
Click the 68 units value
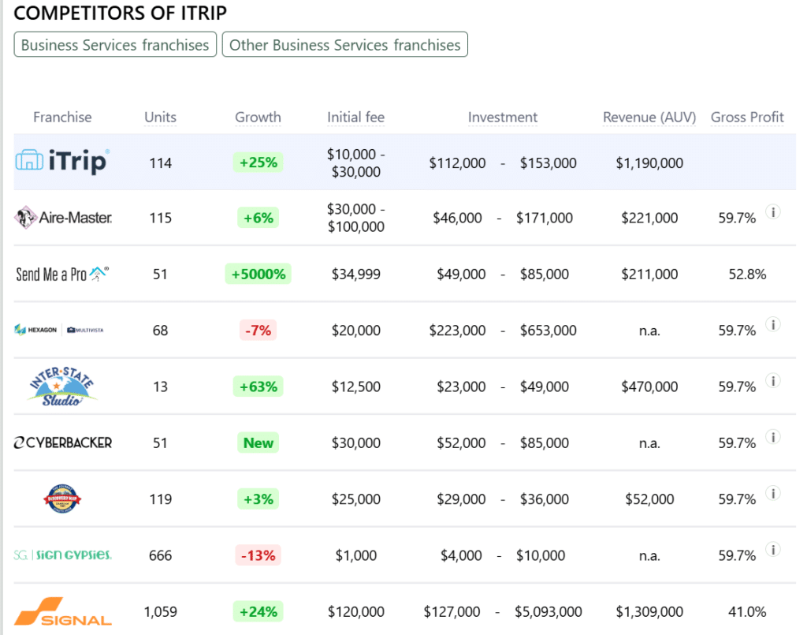160,330
